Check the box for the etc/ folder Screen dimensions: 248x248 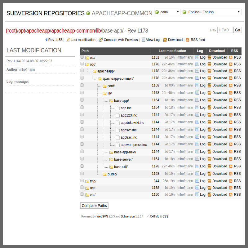point(82,57)
